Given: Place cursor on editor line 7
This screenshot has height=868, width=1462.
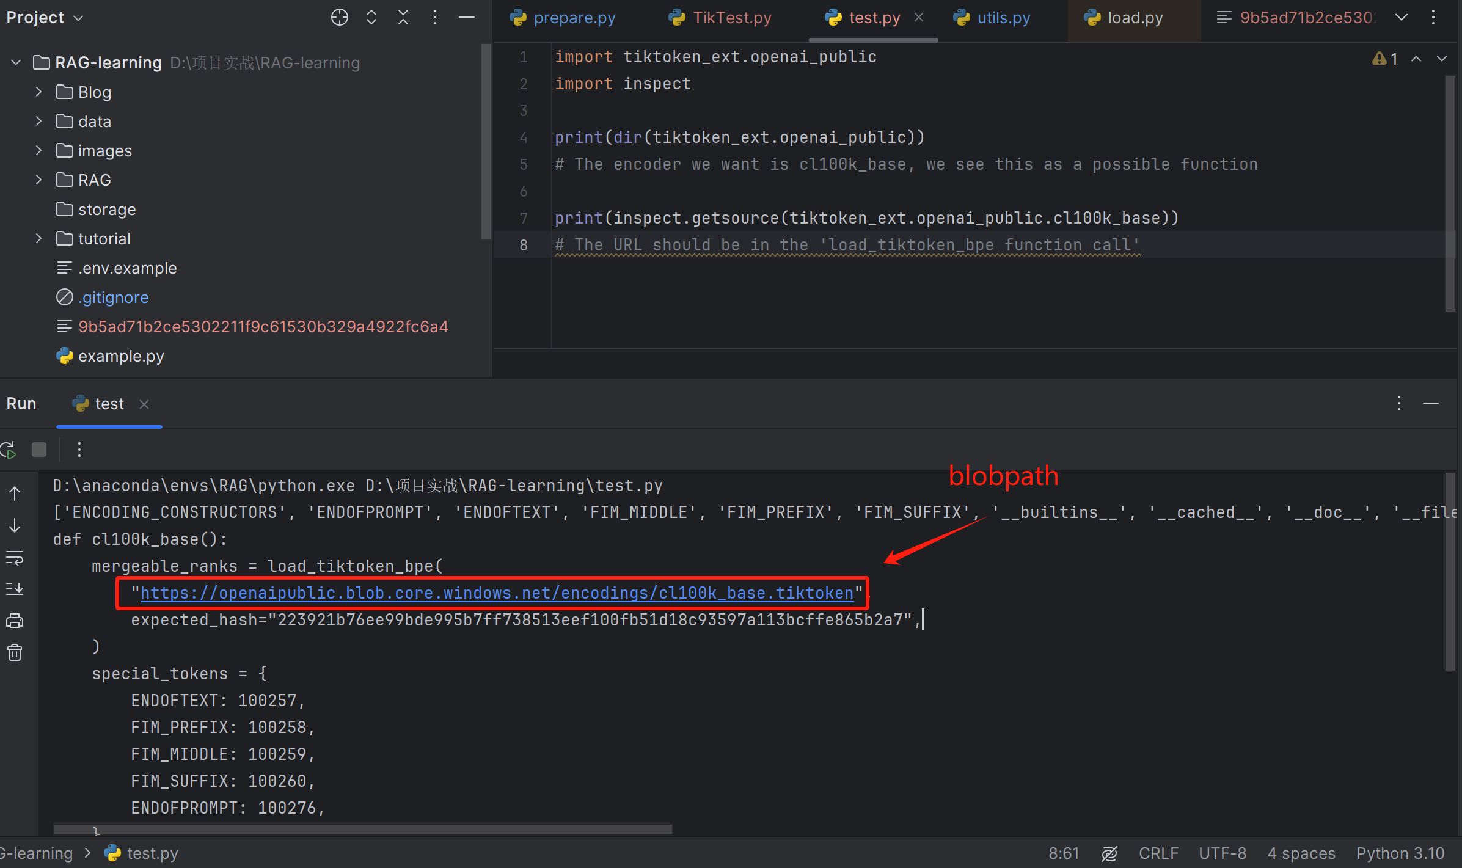Looking at the screenshot, I should [x=866, y=218].
